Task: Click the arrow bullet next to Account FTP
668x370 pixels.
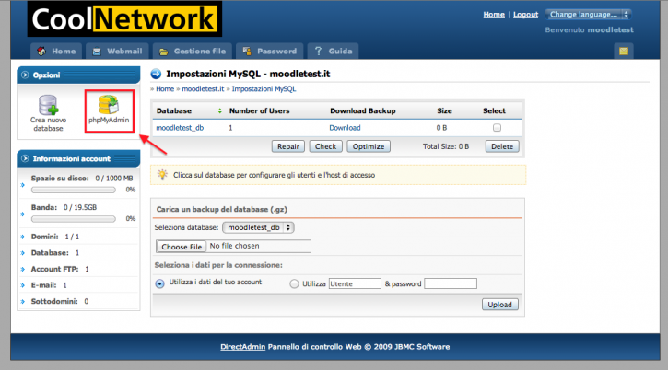Action: coord(23,269)
